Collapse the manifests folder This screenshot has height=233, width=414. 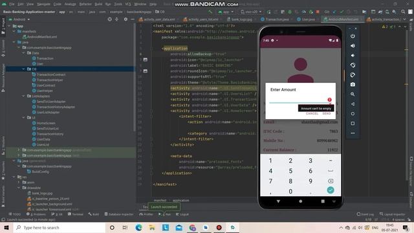click(x=14, y=31)
